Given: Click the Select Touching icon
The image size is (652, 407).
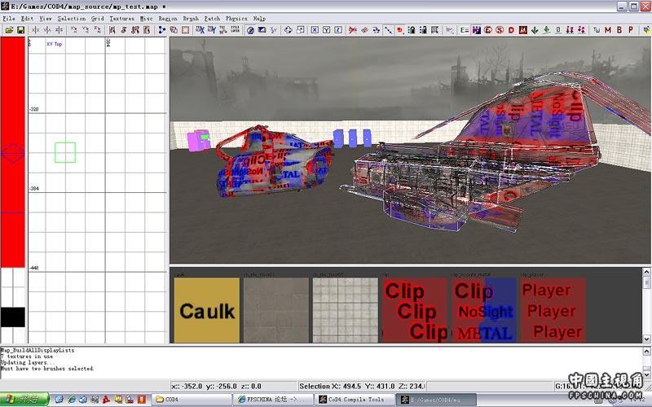Looking at the screenshot, I should coord(124,30).
